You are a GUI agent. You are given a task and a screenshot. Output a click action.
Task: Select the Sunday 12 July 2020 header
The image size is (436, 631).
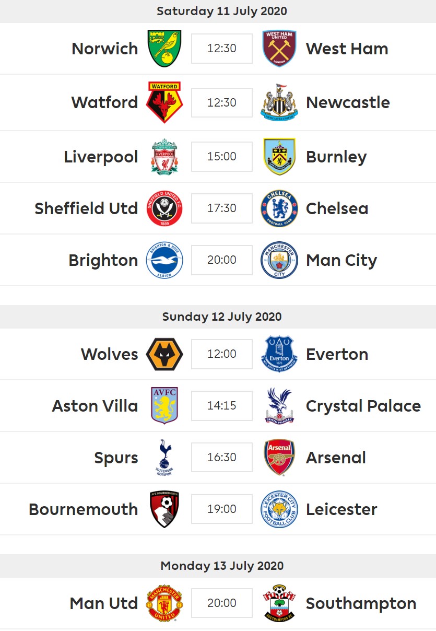point(222,317)
